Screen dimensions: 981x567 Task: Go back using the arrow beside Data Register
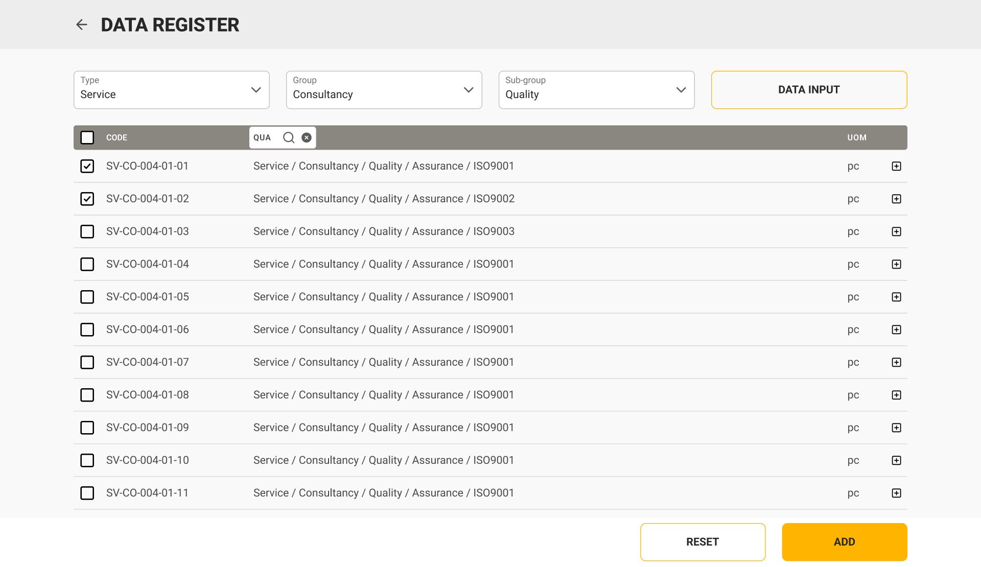coord(82,25)
